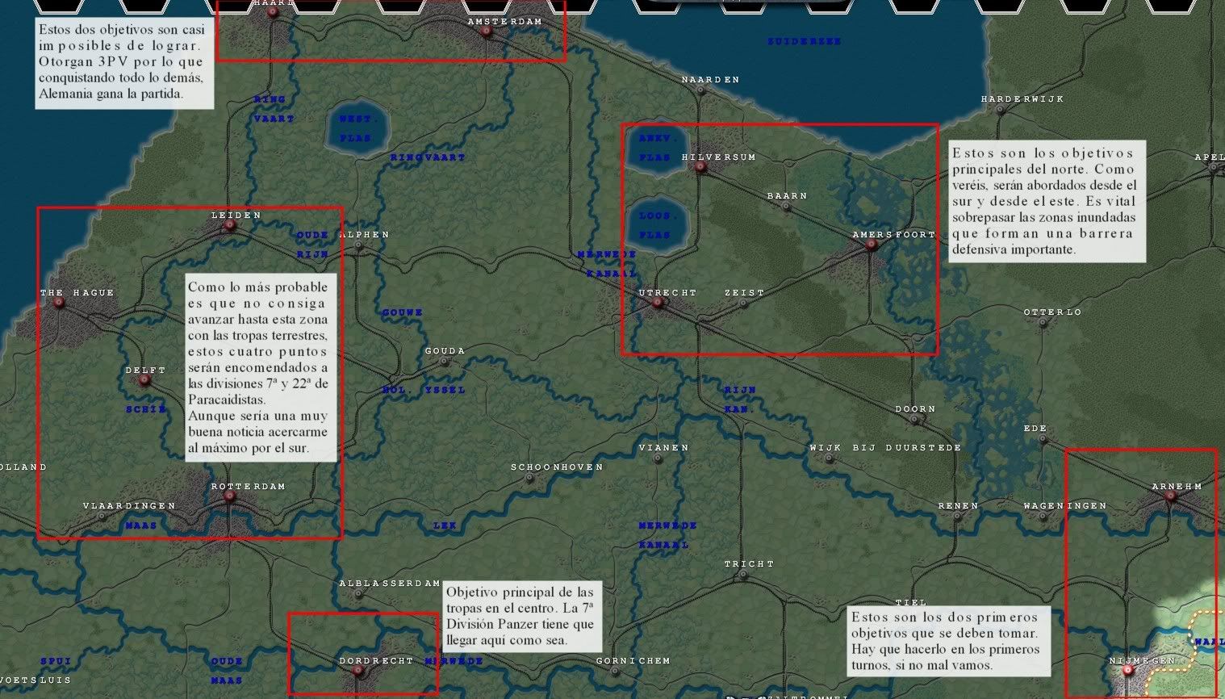Click the Arnehm objective marker
Screen dimensions: 1225x699
click(x=1170, y=496)
